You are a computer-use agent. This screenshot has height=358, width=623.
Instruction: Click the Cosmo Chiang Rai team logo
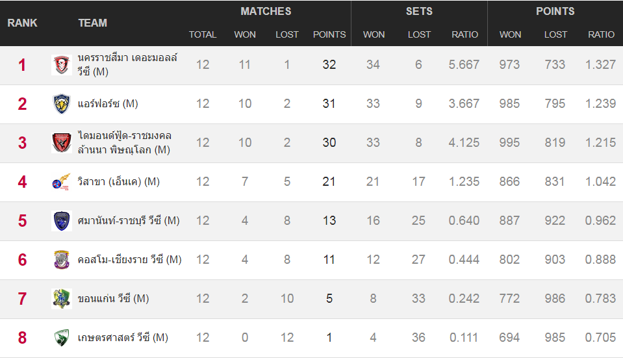click(x=62, y=259)
